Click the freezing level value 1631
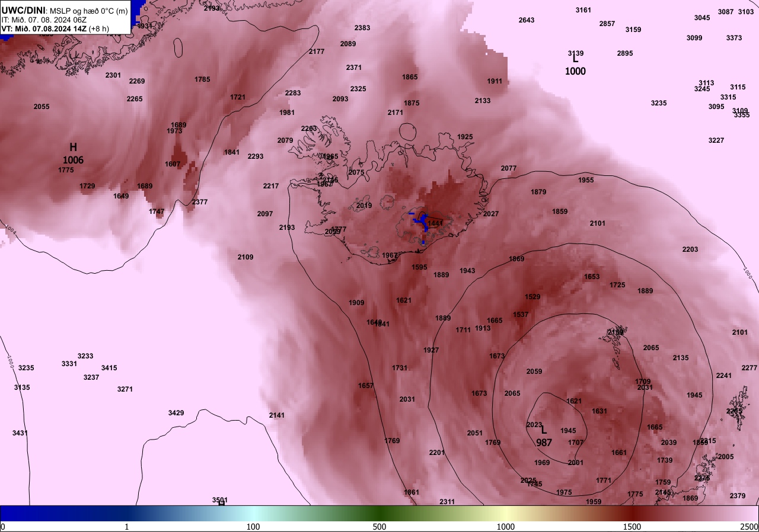The height and width of the screenshot is (532, 759). [x=599, y=411]
